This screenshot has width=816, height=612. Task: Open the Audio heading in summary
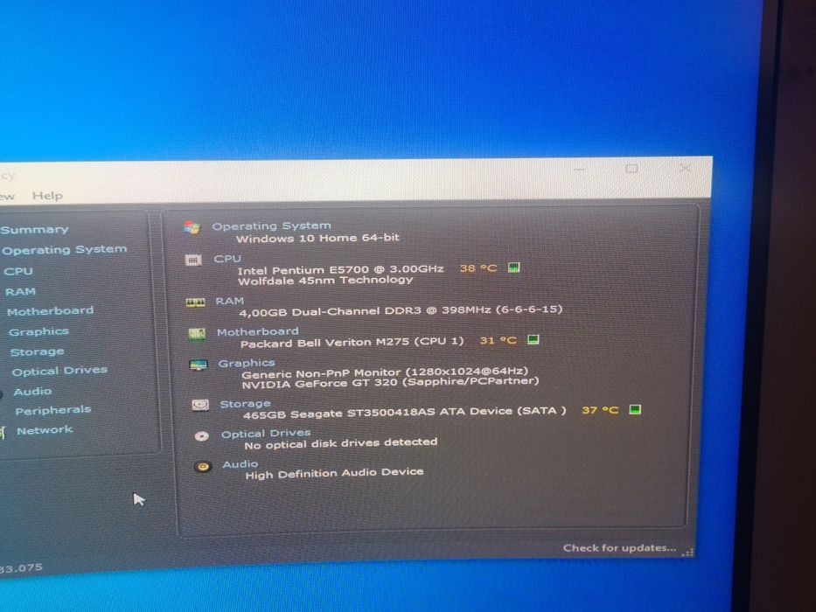[x=240, y=464]
